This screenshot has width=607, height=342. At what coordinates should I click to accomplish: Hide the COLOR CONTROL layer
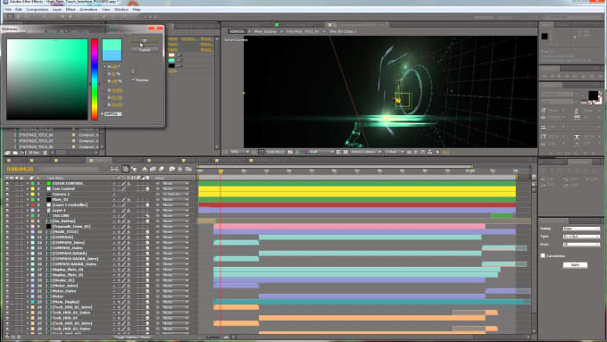point(7,183)
